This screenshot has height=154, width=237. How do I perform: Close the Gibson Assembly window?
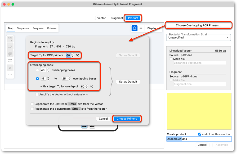(x=5, y=4)
